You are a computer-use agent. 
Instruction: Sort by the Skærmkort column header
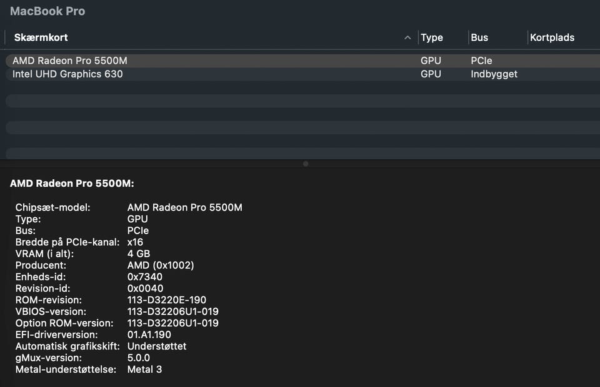(41, 37)
